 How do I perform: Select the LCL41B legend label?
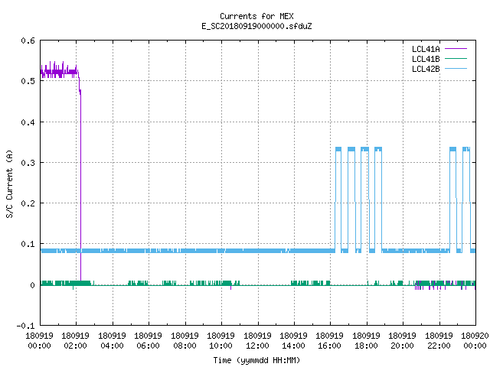426,59
